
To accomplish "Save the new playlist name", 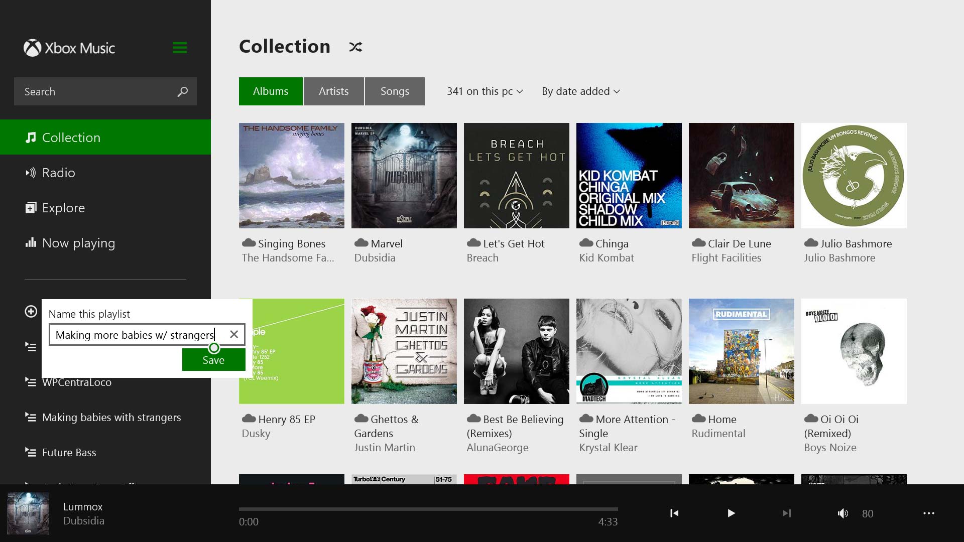I will coord(213,360).
